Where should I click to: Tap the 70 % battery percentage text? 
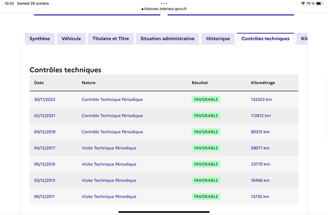(310, 3)
